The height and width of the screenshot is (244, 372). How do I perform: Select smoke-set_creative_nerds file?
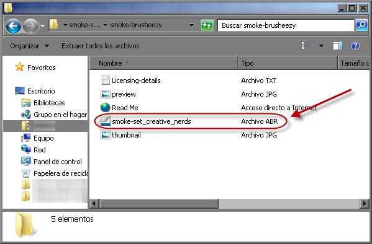click(152, 121)
